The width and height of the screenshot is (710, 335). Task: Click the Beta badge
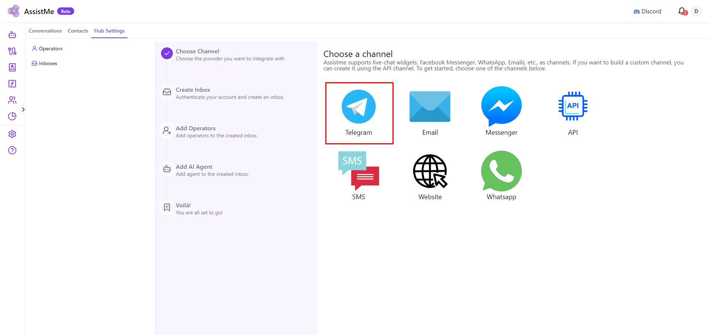[x=66, y=11]
